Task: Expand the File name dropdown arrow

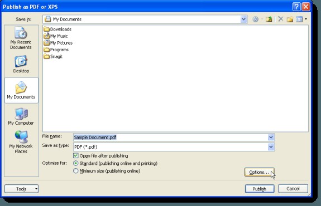Action: tap(271, 137)
